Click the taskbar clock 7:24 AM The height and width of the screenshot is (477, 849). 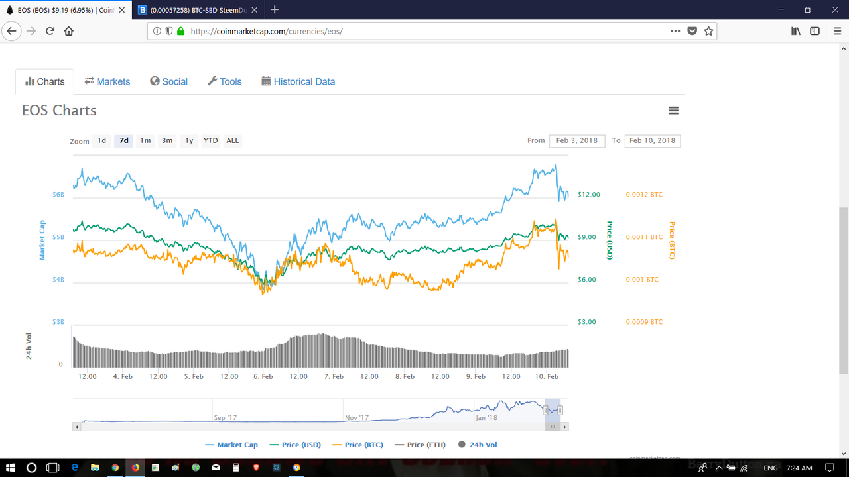tap(799, 468)
